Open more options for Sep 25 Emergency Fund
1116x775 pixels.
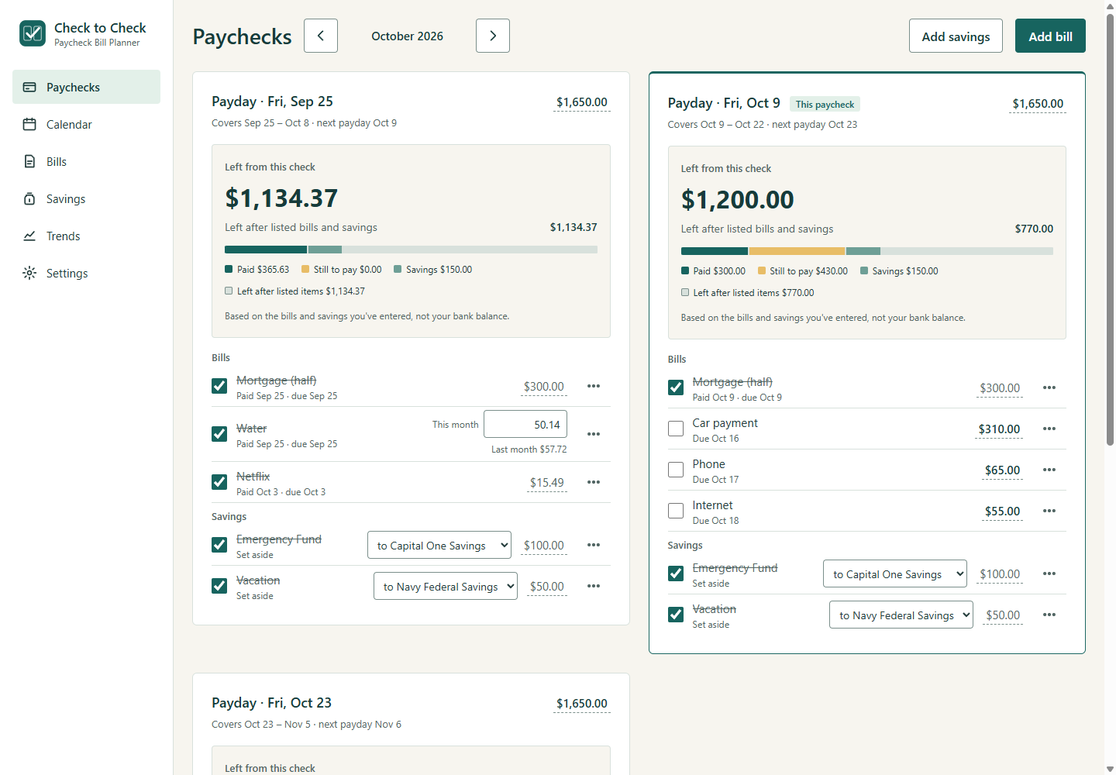[594, 545]
